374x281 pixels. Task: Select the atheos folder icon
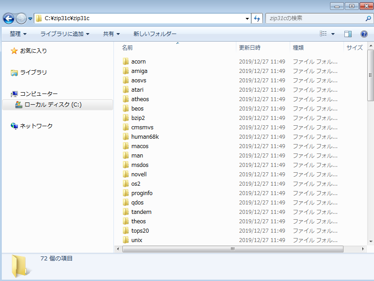coord(126,99)
